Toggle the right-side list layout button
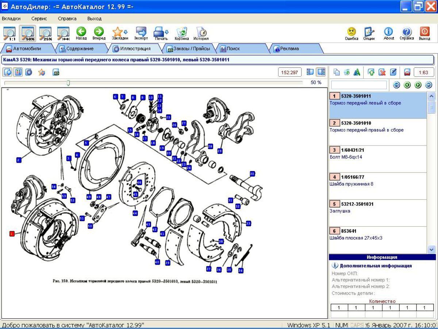438x329 pixels. [321, 72]
